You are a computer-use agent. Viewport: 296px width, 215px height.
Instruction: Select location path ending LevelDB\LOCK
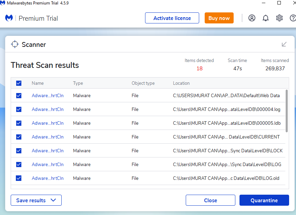(x=228, y=151)
